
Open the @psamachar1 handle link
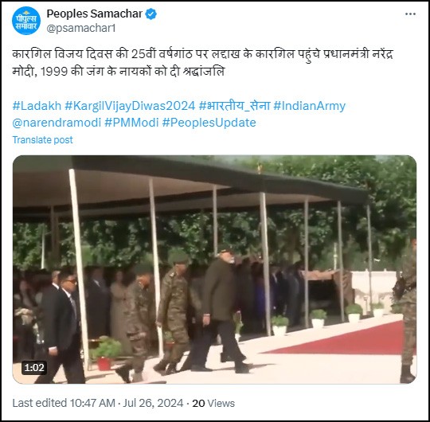81,28
